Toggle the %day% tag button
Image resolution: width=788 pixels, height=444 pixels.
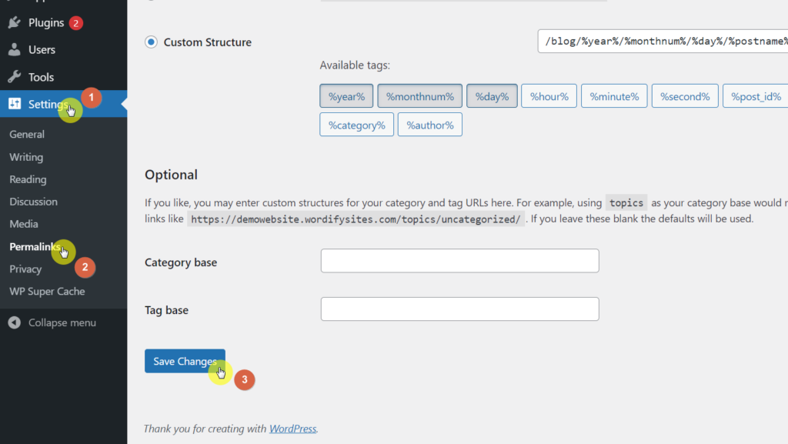(492, 96)
